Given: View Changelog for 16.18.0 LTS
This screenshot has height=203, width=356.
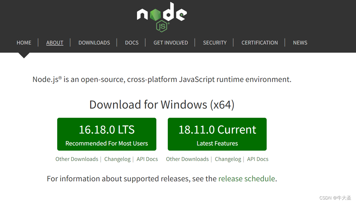Looking at the screenshot, I should pyautogui.click(x=117, y=159).
